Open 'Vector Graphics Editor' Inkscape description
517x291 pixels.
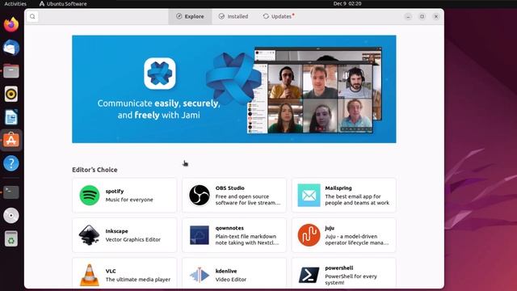pos(132,239)
